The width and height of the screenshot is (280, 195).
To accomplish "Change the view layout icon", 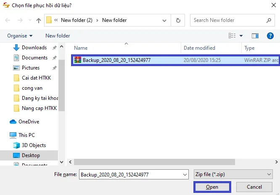I will tap(232, 36).
